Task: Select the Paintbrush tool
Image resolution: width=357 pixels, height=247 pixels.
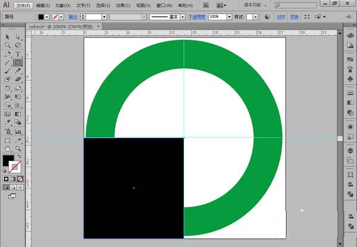Action: tap(7, 71)
